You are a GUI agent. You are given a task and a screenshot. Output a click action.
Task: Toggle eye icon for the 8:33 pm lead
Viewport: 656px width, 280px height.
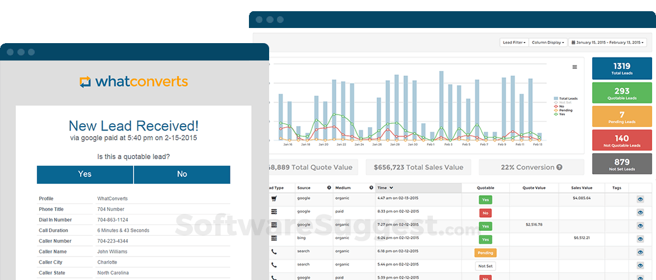(640, 212)
